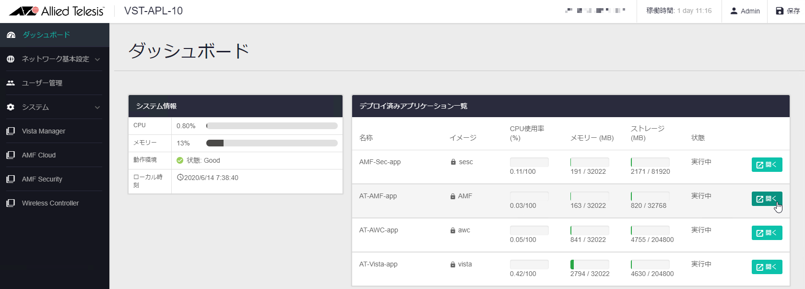This screenshot has height=289, width=805.
Task: Expand the system menu chevron
Action: click(x=97, y=108)
